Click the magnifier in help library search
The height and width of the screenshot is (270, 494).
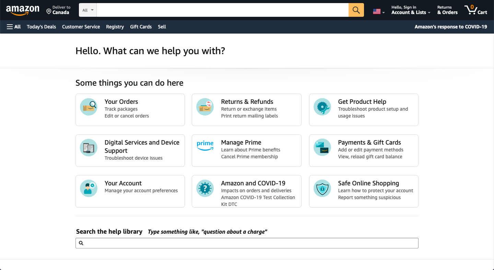[x=81, y=243]
